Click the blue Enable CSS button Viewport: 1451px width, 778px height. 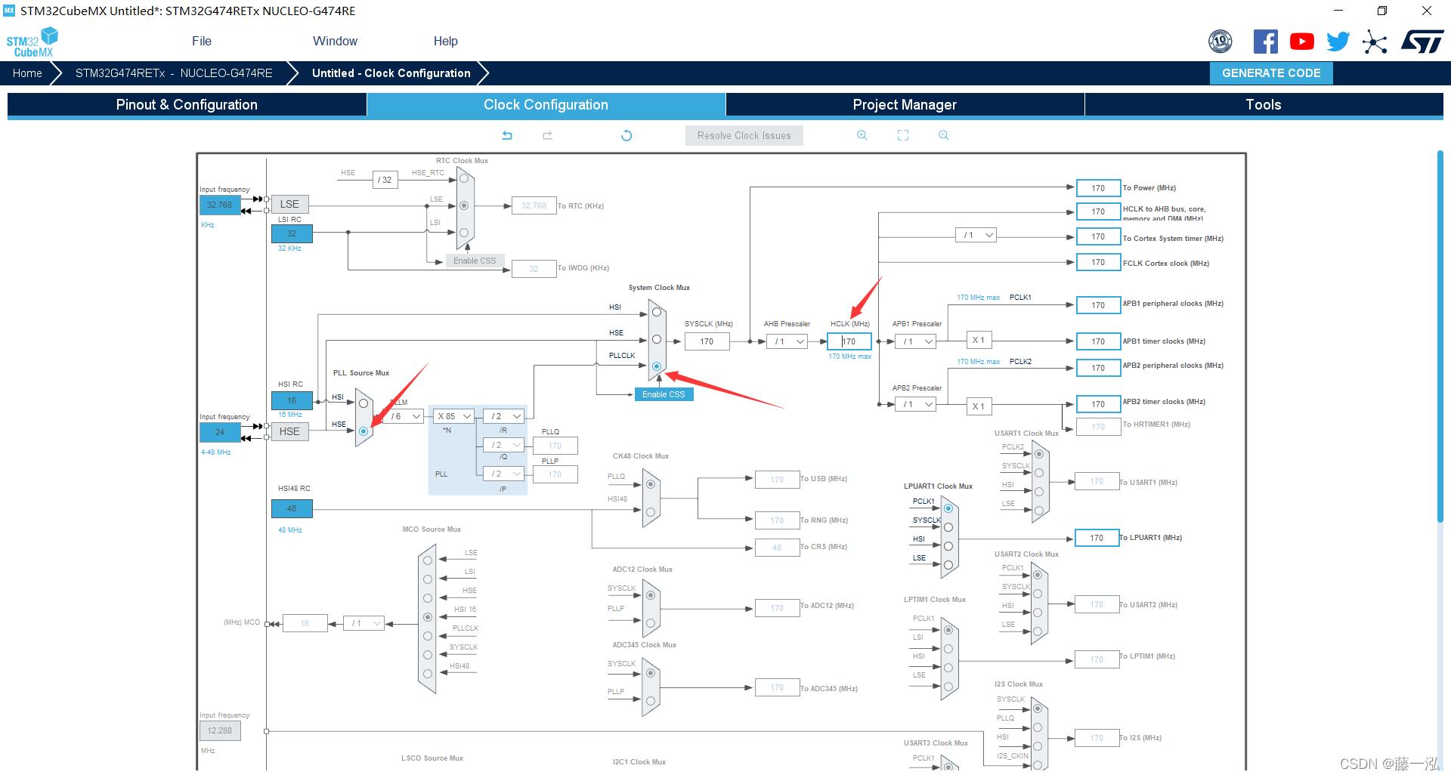pos(664,394)
